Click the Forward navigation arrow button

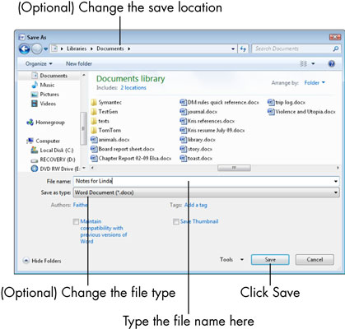point(36,49)
